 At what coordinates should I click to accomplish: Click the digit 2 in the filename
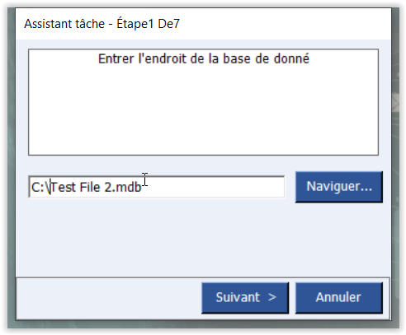(x=108, y=187)
